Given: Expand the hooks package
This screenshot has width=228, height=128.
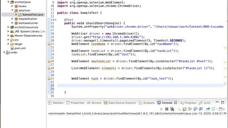Looking at the screenshot, I should tap(12, 6).
